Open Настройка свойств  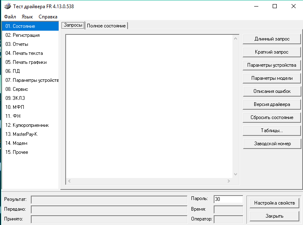tap(274, 203)
